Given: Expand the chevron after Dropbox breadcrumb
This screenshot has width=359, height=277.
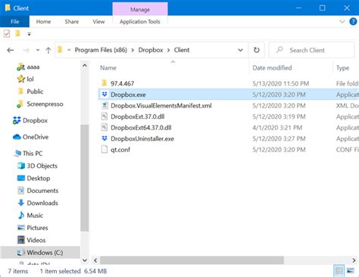Looking at the screenshot, I should (x=168, y=50).
